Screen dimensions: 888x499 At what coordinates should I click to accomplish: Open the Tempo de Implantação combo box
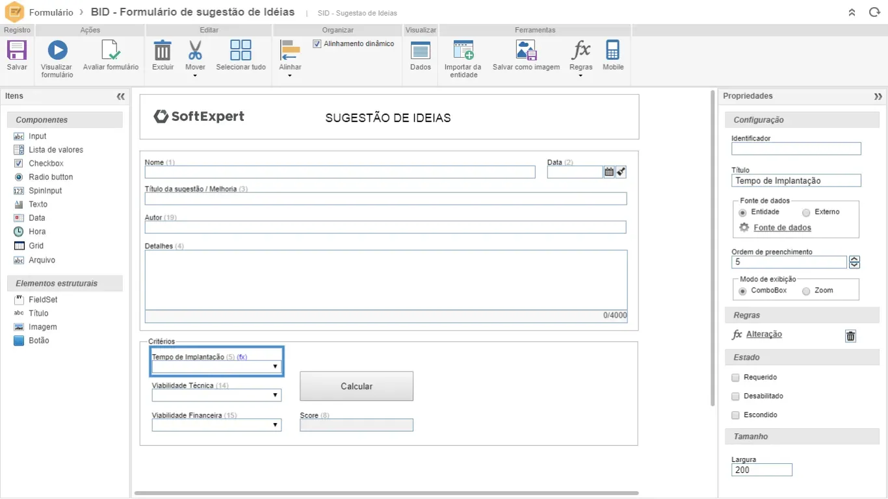[x=216, y=367]
